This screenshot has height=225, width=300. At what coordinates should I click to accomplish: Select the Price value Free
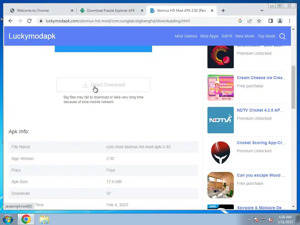[x=110, y=170]
